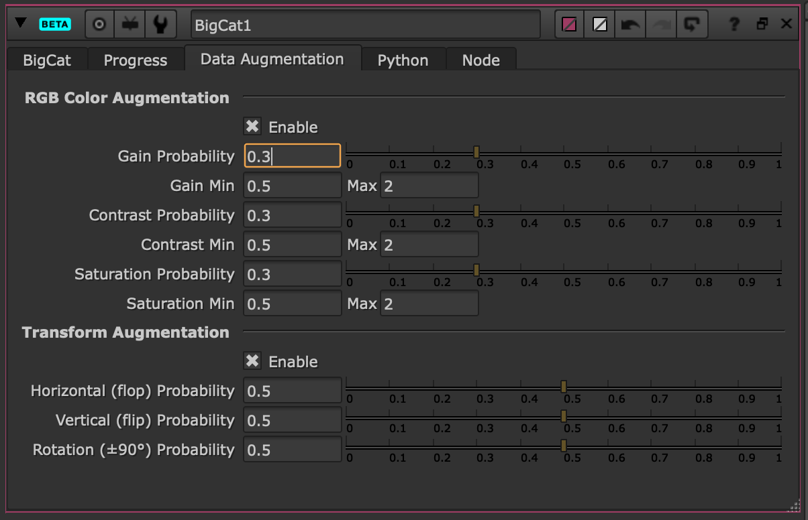Open help with the question mark icon
Screen dimensions: 808x520
pyautogui.click(x=734, y=25)
